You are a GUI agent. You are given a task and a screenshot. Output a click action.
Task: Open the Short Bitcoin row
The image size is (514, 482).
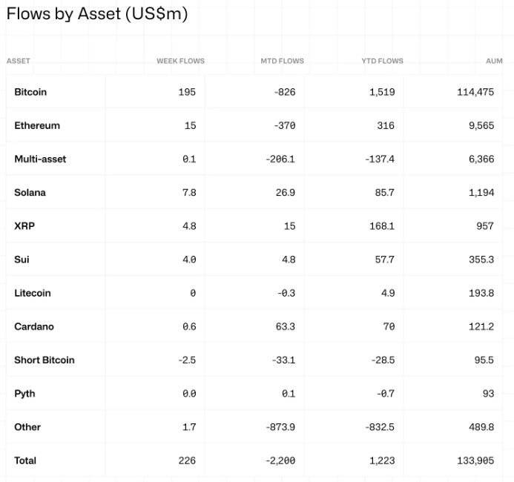coord(45,360)
